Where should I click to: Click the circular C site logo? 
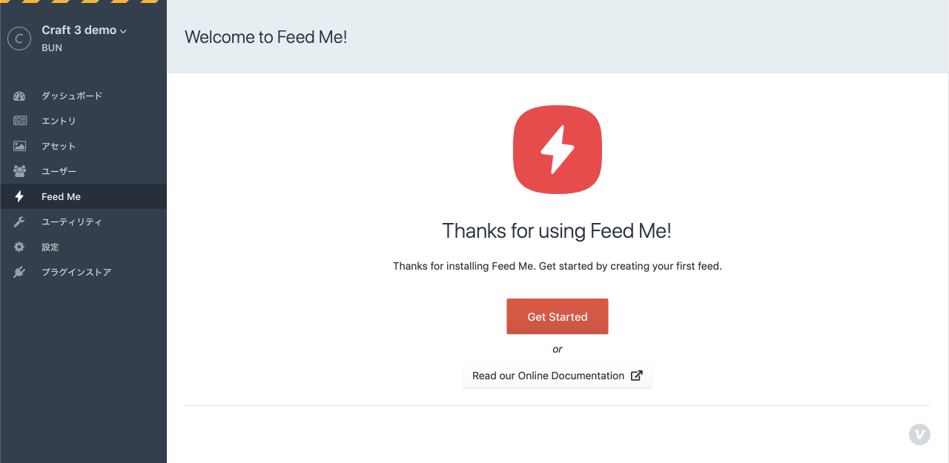(19, 39)
